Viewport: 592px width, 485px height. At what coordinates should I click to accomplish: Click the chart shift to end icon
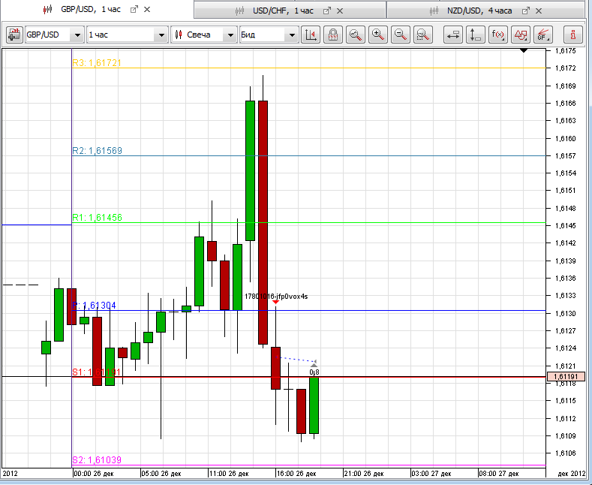point(311,35)
